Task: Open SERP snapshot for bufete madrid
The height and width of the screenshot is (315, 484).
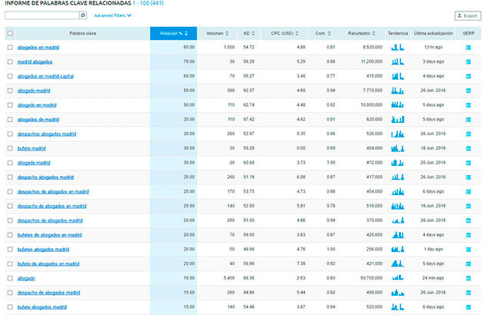Action: (469, 148)
